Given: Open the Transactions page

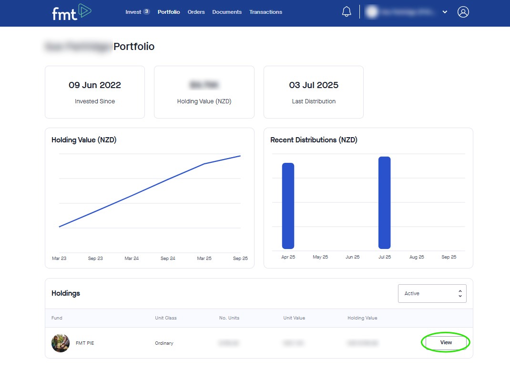Looking at the screenshot, I should 265,12.
